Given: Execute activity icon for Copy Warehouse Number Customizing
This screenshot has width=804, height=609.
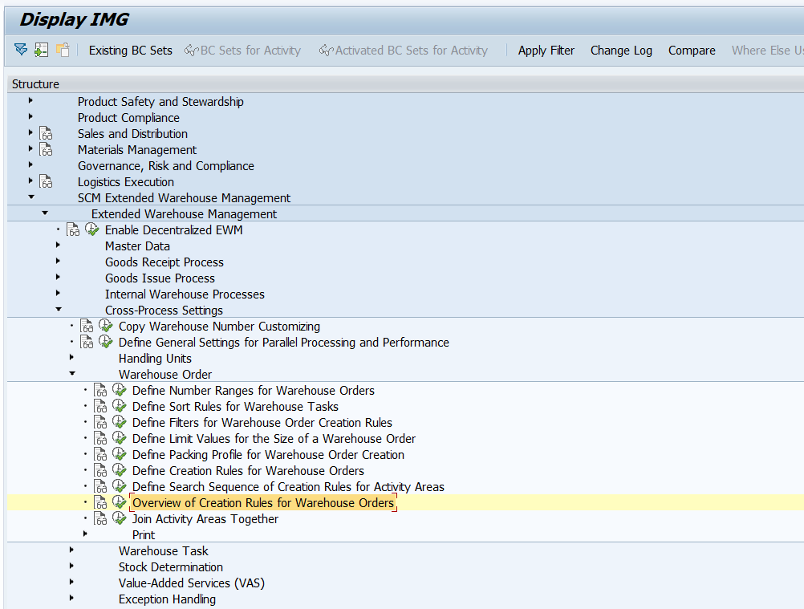Looking at the screenshot, I should [x=106, y=326].
